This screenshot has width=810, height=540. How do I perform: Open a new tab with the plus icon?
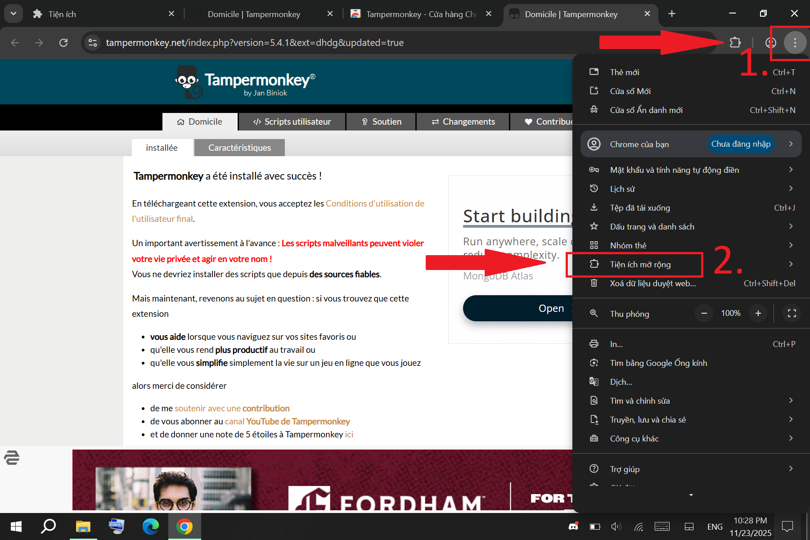pos(671,13)
